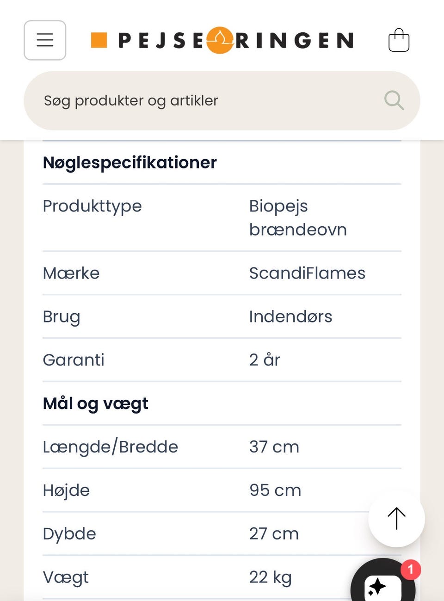Click the "Mål og vægt" section heading
The height and width of the screenshot is (601, 444).
tap(95, 403)
